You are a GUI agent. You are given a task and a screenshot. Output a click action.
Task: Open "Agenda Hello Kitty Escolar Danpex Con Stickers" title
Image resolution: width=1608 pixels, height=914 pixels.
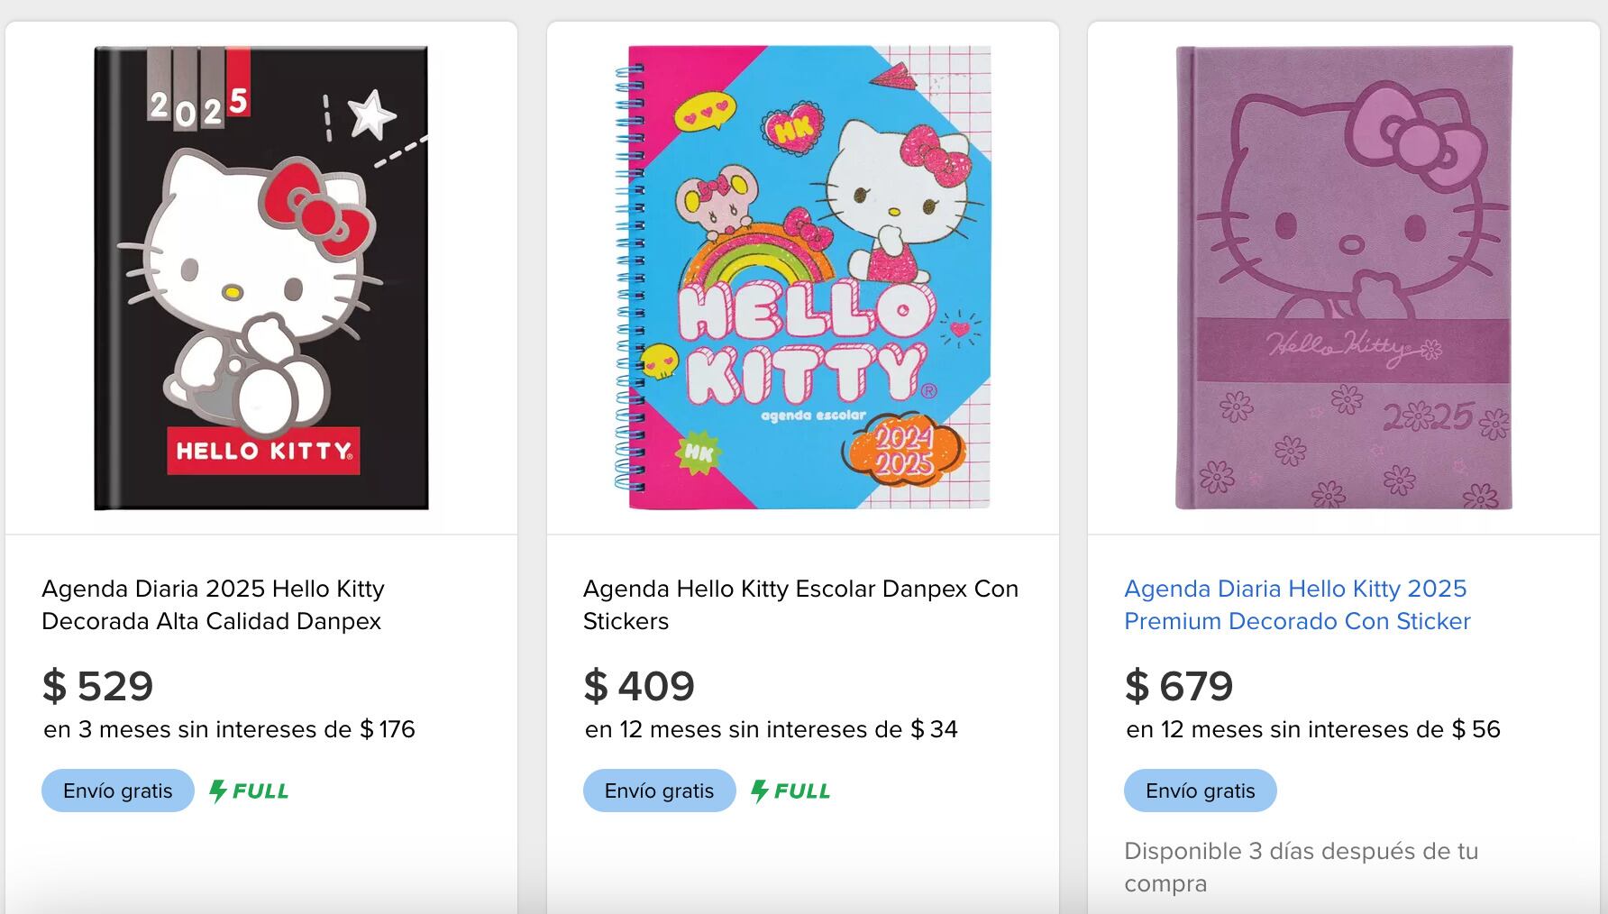(x=800, y=605)
